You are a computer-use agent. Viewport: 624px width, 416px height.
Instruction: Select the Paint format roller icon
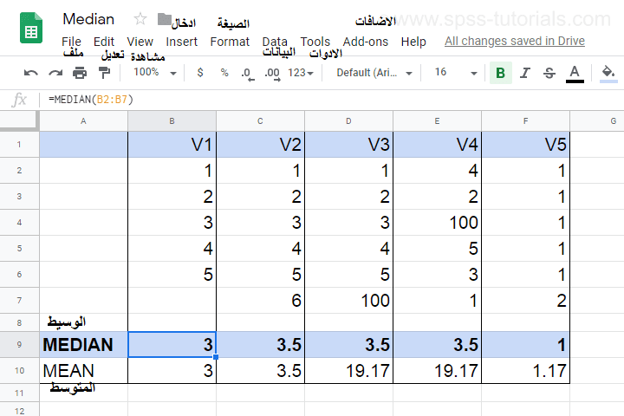pyautogui.click(x=105, y=73)
